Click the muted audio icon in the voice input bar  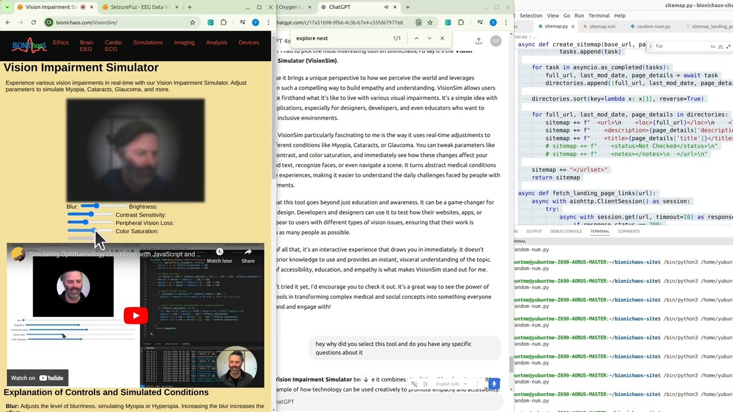(x=414, y=384)
